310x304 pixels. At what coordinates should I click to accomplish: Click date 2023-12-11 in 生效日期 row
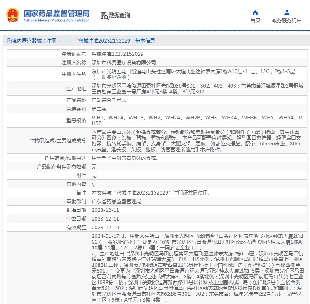coord(106,219)
